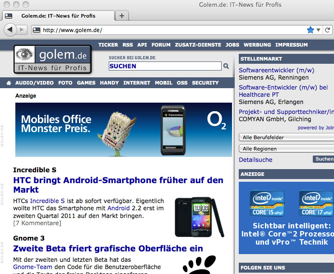Go to the INTERNET category
This screenshot has height=274, width=334.
tap(137, 83)
